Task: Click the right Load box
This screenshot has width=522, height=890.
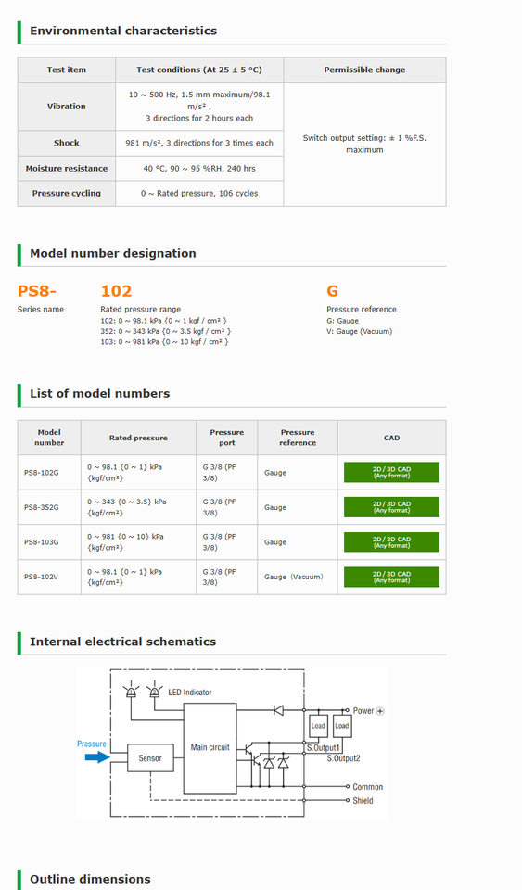Action: [x=341, y=726]
